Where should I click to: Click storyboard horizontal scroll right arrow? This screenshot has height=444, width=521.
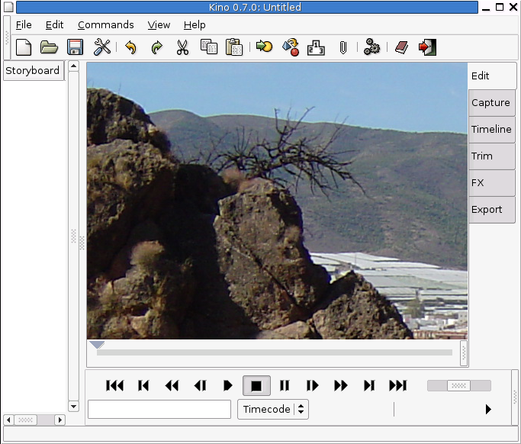pos(59,420)
